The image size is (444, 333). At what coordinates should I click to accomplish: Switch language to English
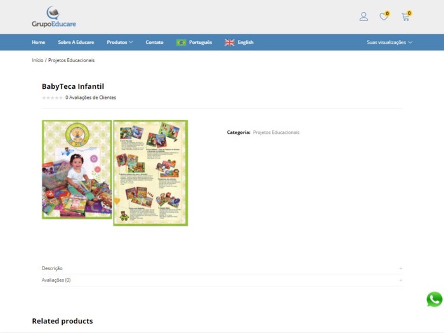pos(245,42)
